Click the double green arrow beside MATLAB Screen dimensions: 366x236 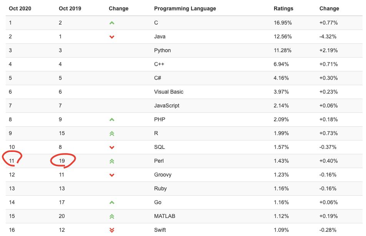pyautogui.click(x=112, y=216)
